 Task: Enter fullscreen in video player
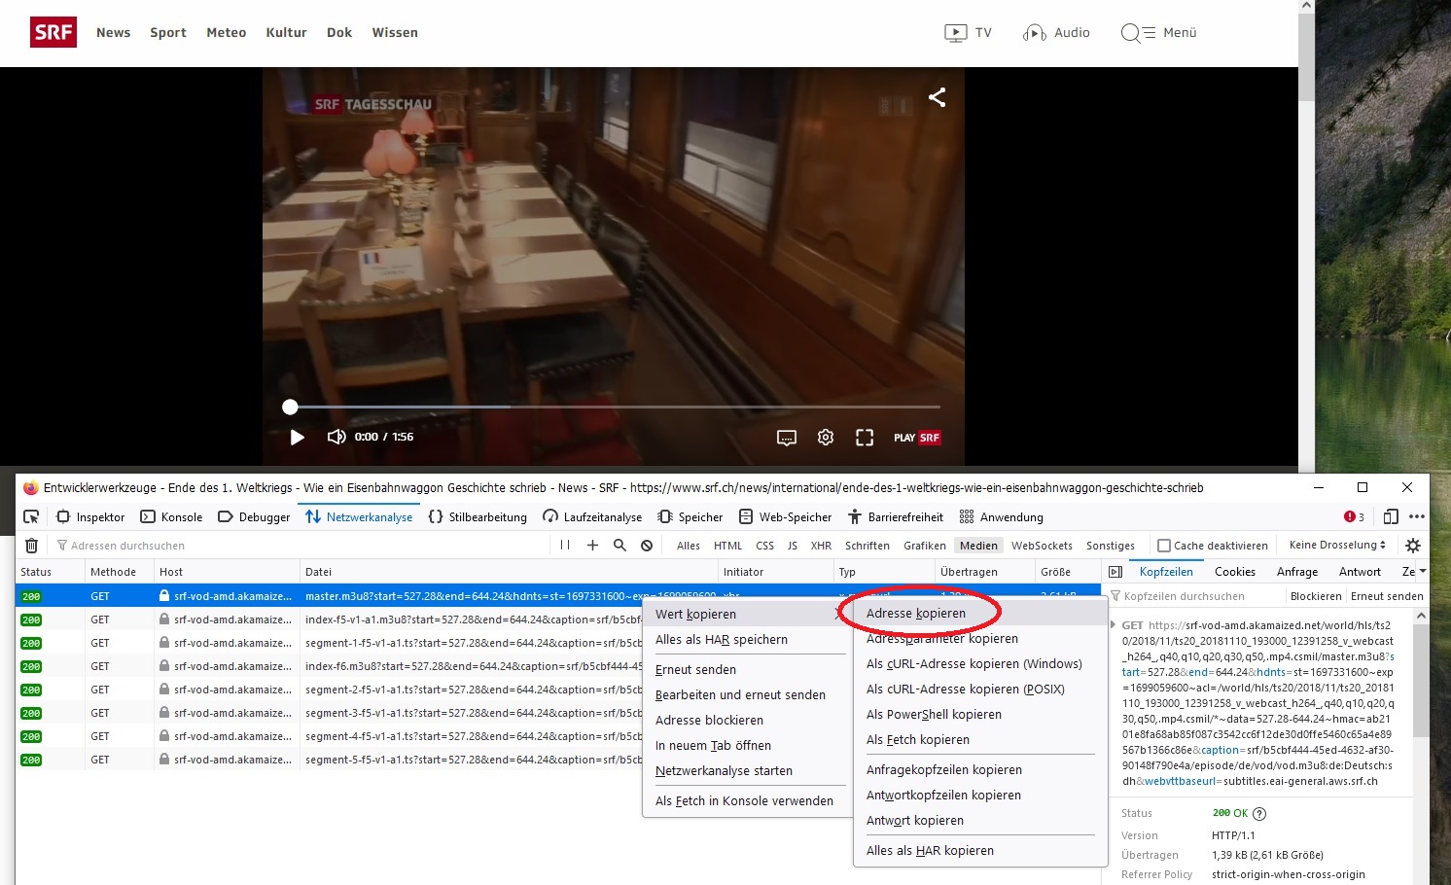(x=865, y=438)
